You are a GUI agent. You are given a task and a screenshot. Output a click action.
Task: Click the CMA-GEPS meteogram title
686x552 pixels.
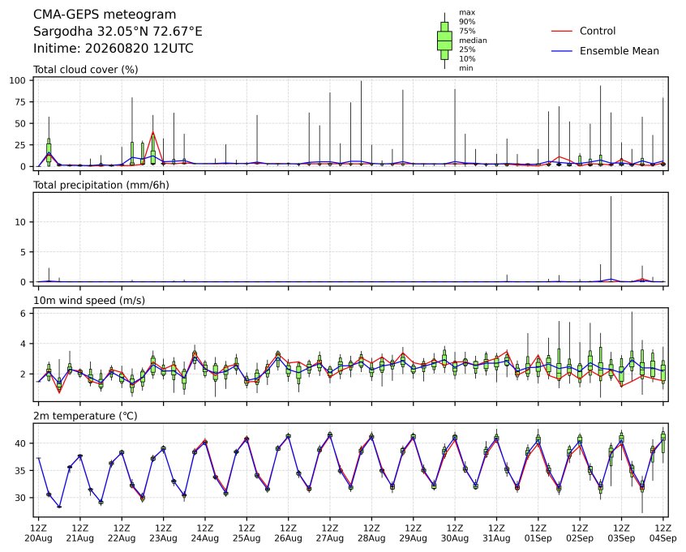point(105,15)
